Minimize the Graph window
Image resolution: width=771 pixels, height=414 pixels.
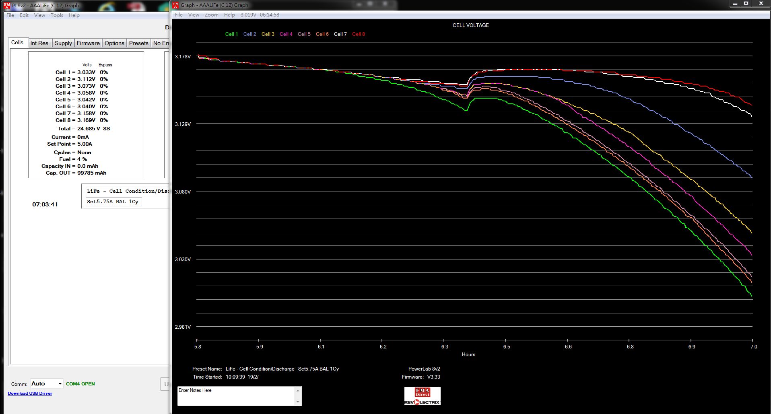tap(735, 4)
